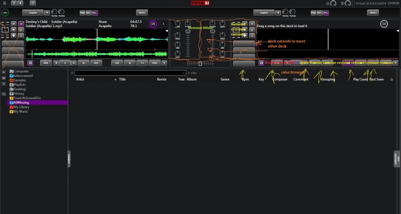The height and width of the screenshot is (214, 401).
Task: Toggle the purple M button on deck 1
Action: tap(21, 24)
